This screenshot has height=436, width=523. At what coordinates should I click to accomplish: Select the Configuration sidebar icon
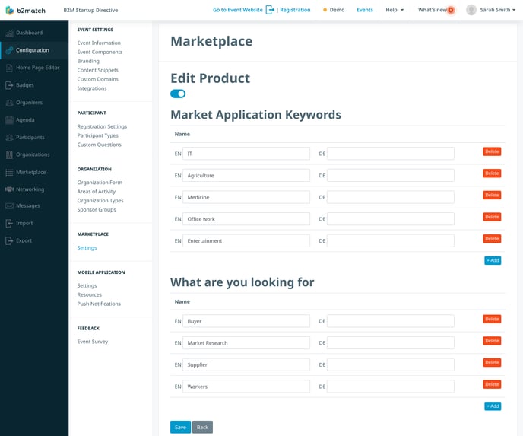click(x=9, y=50)
